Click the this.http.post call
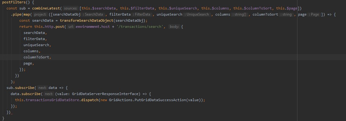This screenshot has height=121, width=346. 49,27
